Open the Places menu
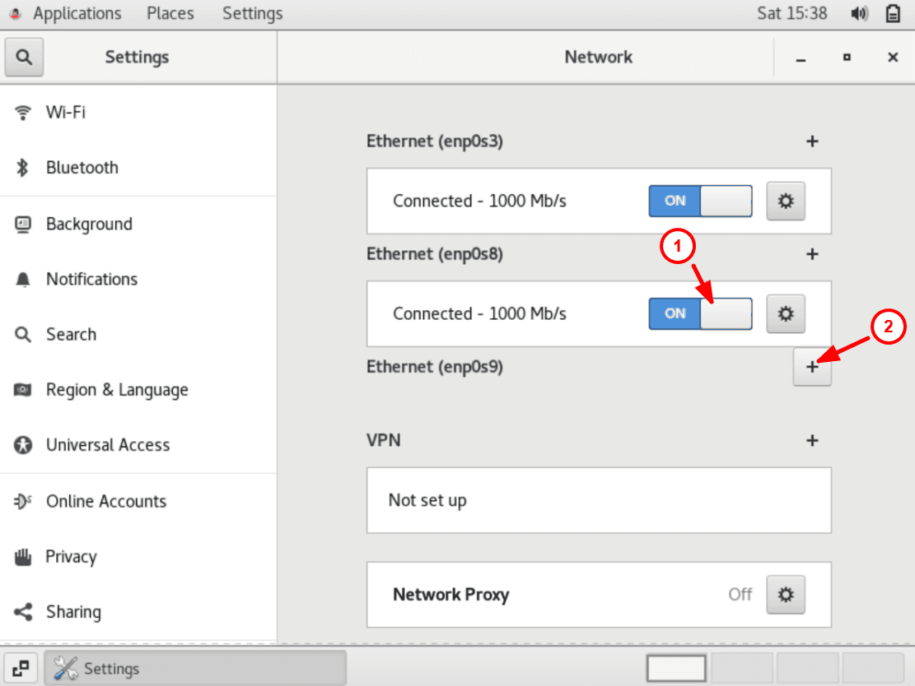 coord(170,13)
